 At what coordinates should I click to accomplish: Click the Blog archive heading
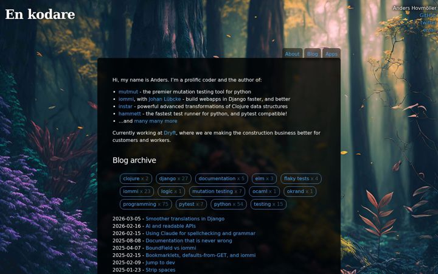pyautogui.click(x=134, y=160)
